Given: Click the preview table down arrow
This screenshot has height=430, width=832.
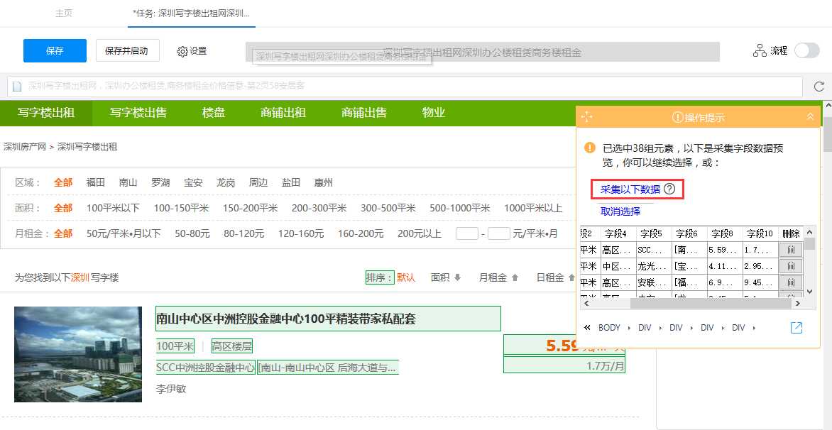Looking at the screenshot, I should tap(809, 291).
